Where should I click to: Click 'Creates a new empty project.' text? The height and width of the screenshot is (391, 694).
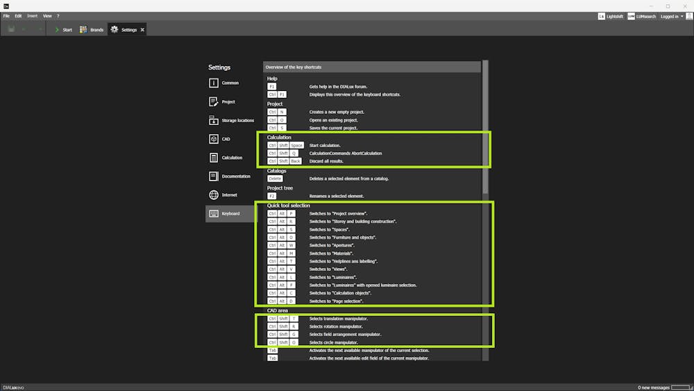[x=337, y=112]
